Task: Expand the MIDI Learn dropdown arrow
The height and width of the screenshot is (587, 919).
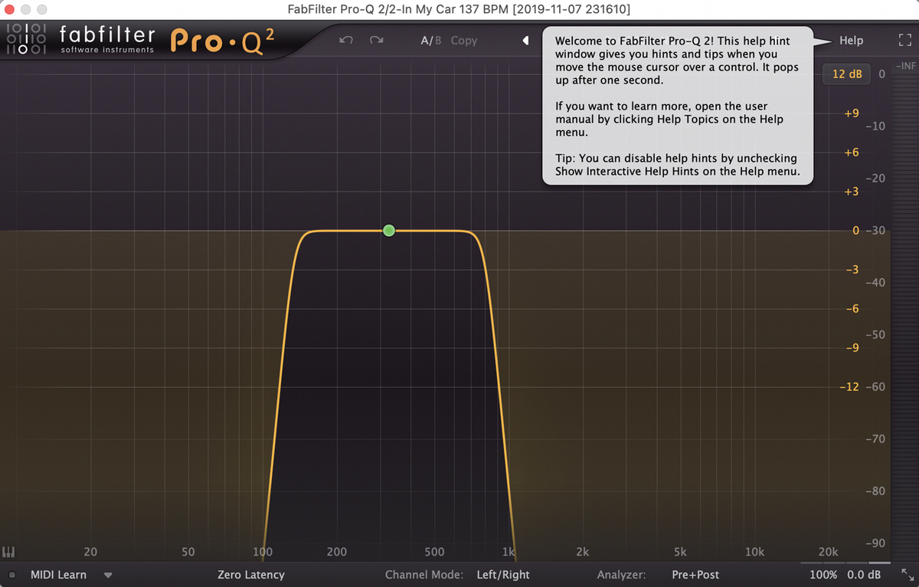Action: coord(108,575)
